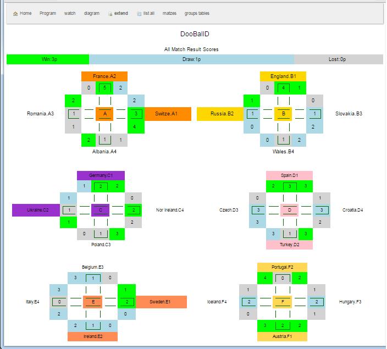Viewport: 387px width, 349px height.
Task: Go to the diagram page
Action: tap(92, 13)
